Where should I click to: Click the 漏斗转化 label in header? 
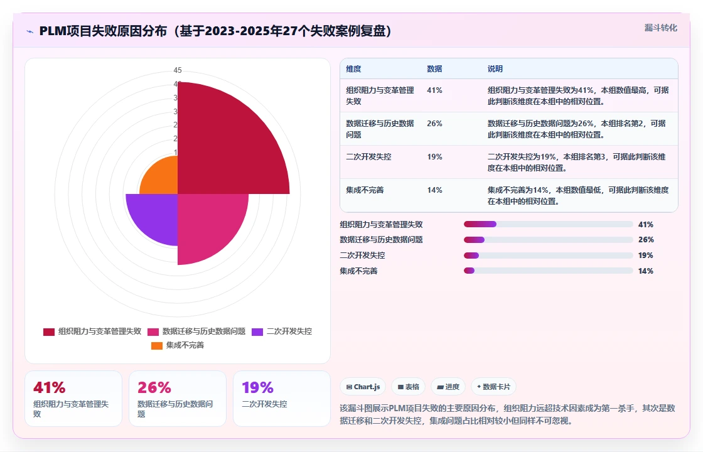click(660, 28)
